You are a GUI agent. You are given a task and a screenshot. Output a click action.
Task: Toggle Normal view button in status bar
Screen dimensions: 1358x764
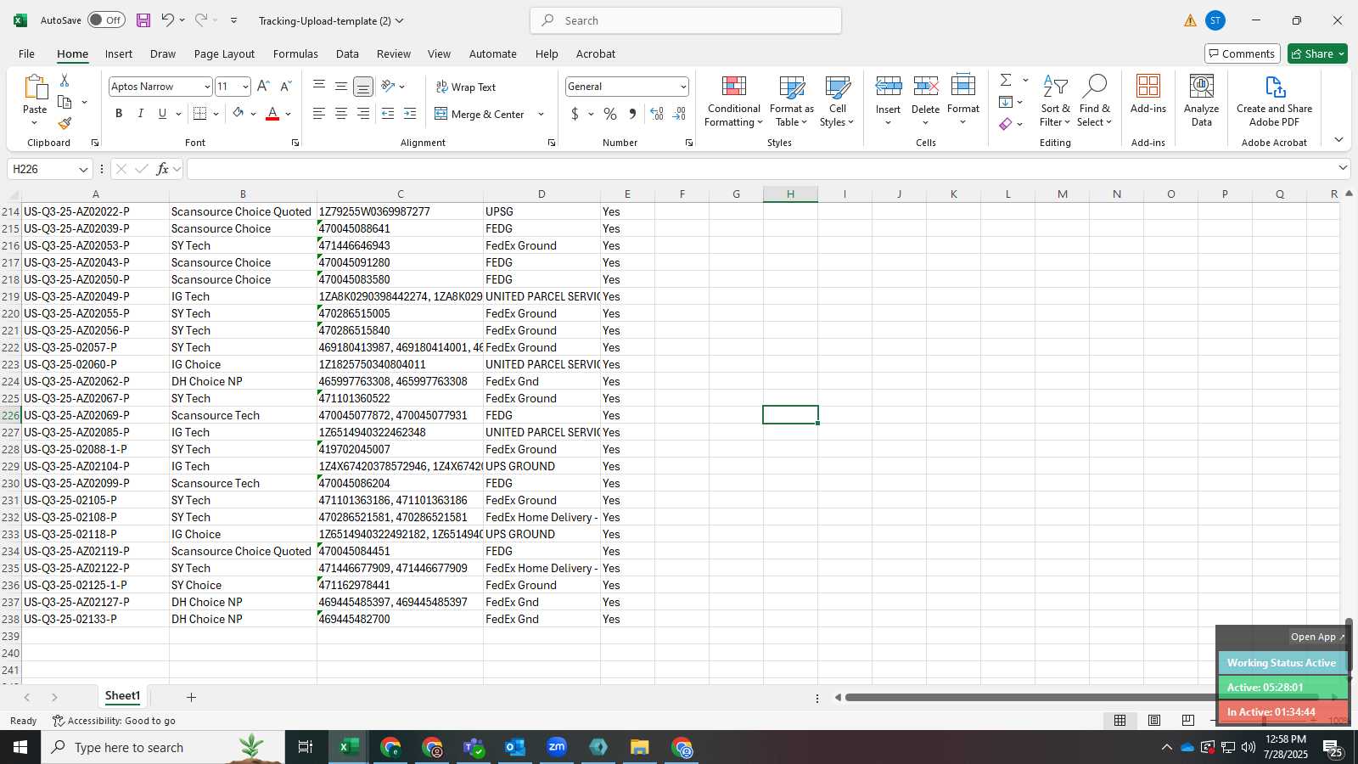click(x=1120, y=720)
